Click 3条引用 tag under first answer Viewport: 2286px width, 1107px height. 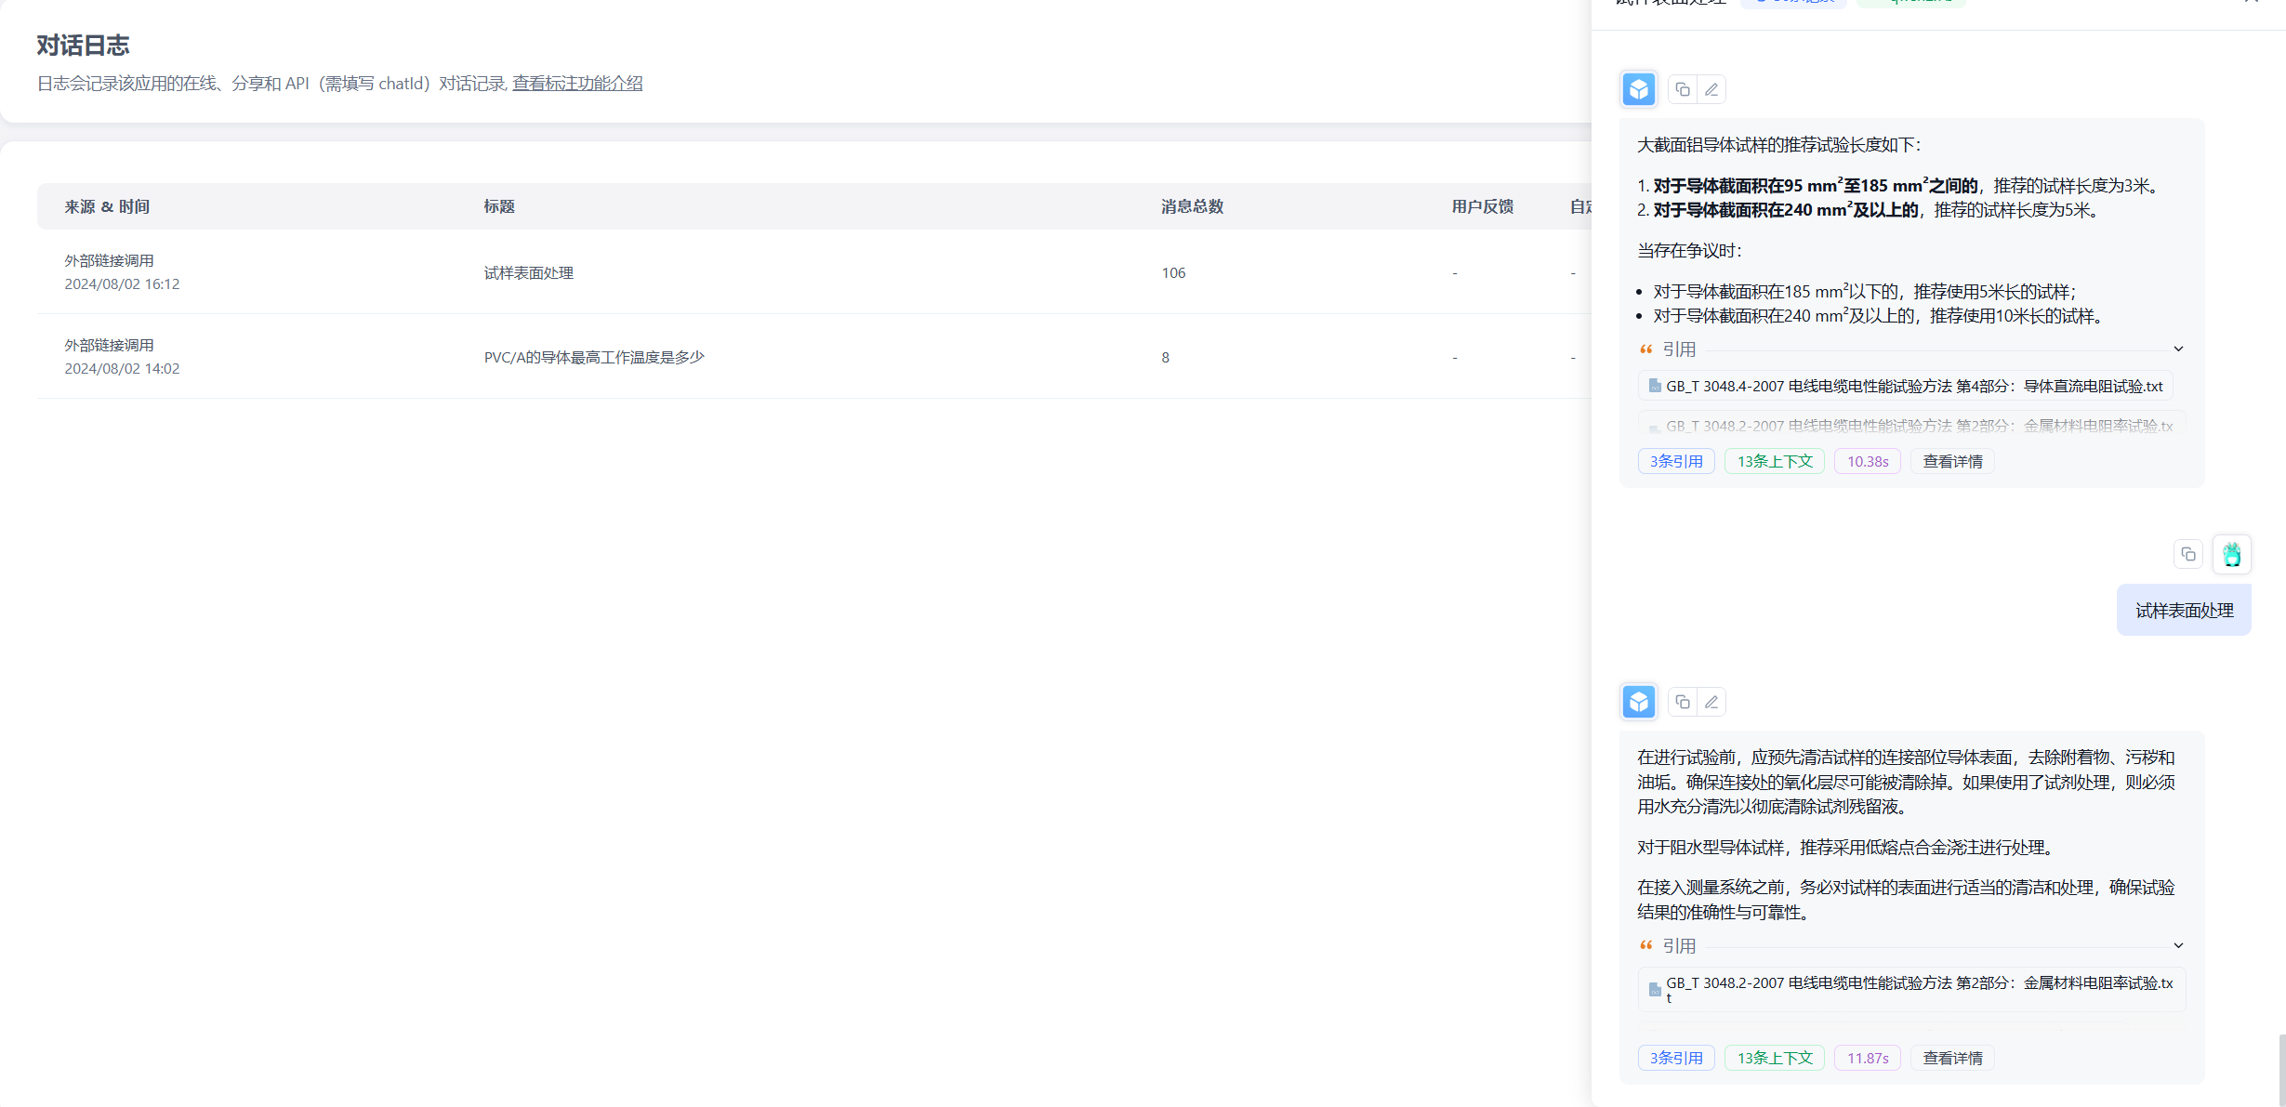pyautogui.click(x=1676, y=461)
